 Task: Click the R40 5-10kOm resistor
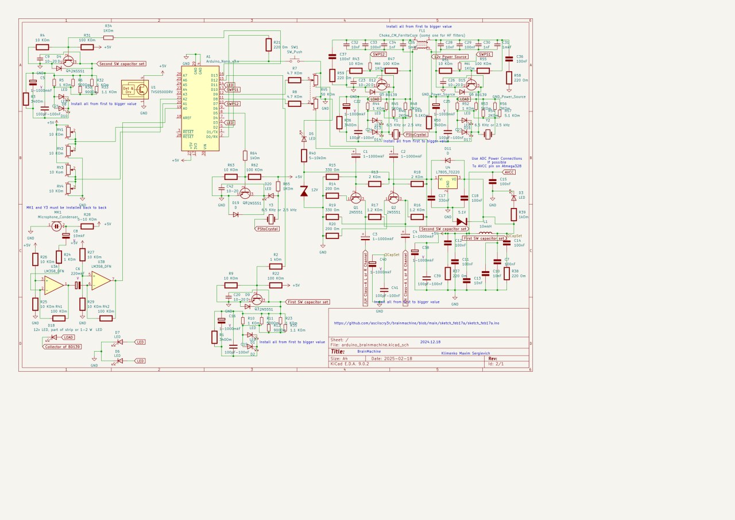[304, 156]
